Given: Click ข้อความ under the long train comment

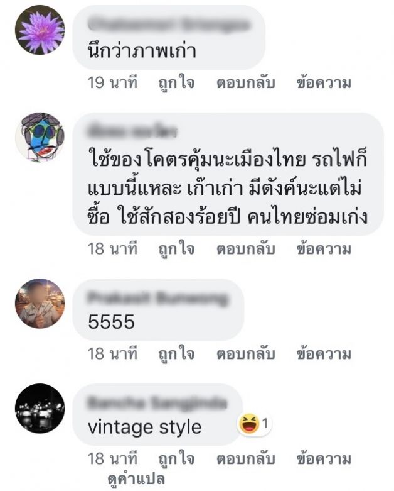Looking at the screenshot, I should click(x=324, y=249).
